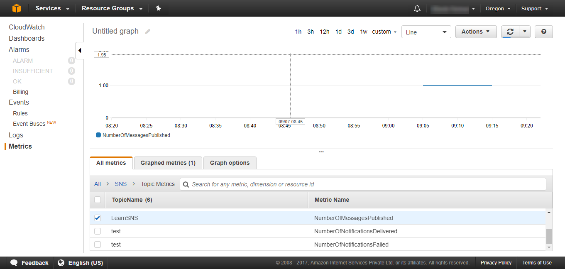Refresh the graph with the refresh icon
This screenshot has width=565, height=269.
[x=510, y=32]
